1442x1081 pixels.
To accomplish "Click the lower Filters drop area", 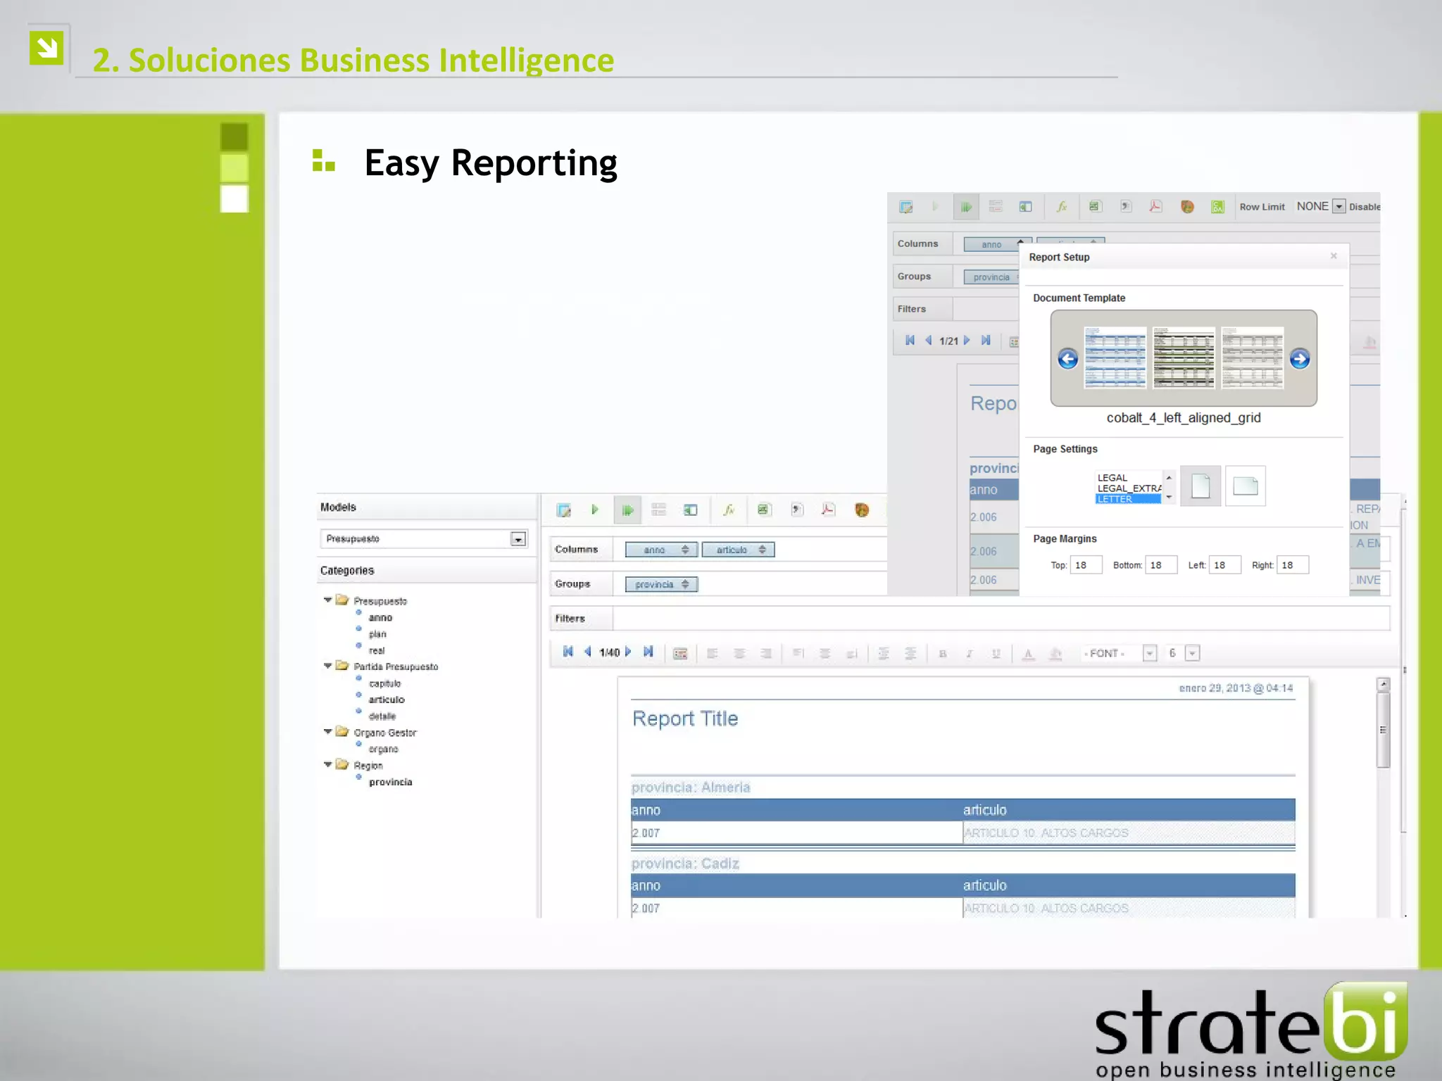I will pyautogui.click(x=1001, y=618).
